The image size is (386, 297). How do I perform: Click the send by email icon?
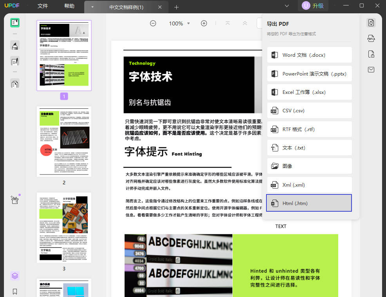pos(371,70)
